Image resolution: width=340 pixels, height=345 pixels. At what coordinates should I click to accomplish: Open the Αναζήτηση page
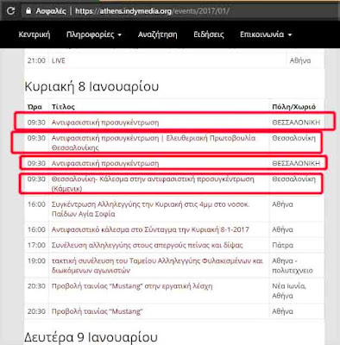click(x=157, y=34)
